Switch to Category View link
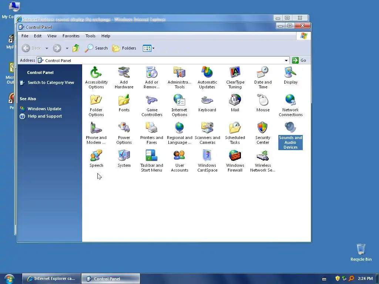The width and height of the screenshot is (379, 284). click(x=51, y=82)
